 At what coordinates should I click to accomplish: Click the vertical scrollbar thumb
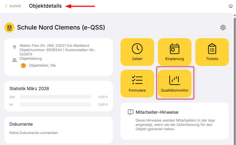click(x=234, y=76)
